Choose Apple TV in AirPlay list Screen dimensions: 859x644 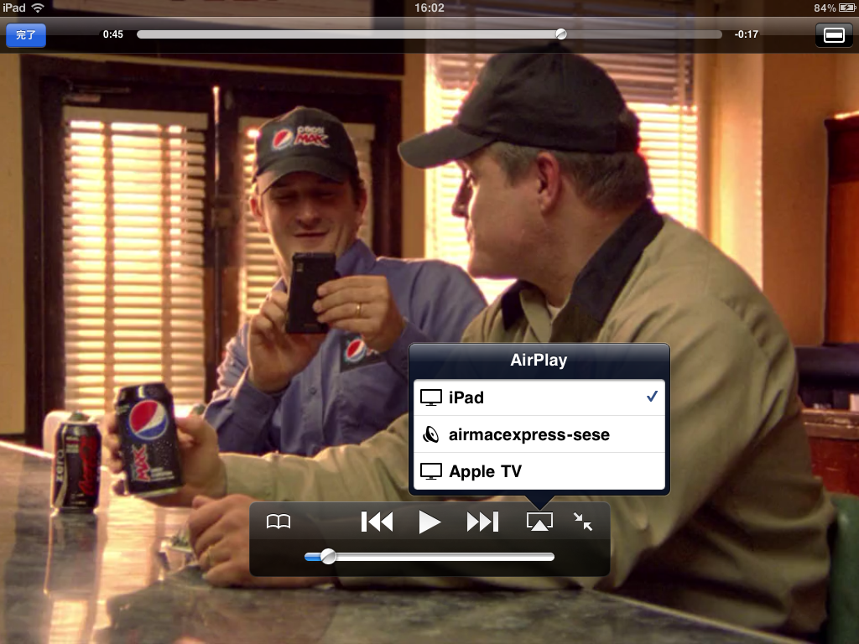point(539,471)
